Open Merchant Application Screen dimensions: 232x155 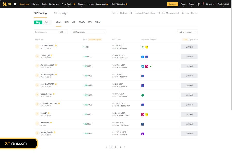coord(142,13)
